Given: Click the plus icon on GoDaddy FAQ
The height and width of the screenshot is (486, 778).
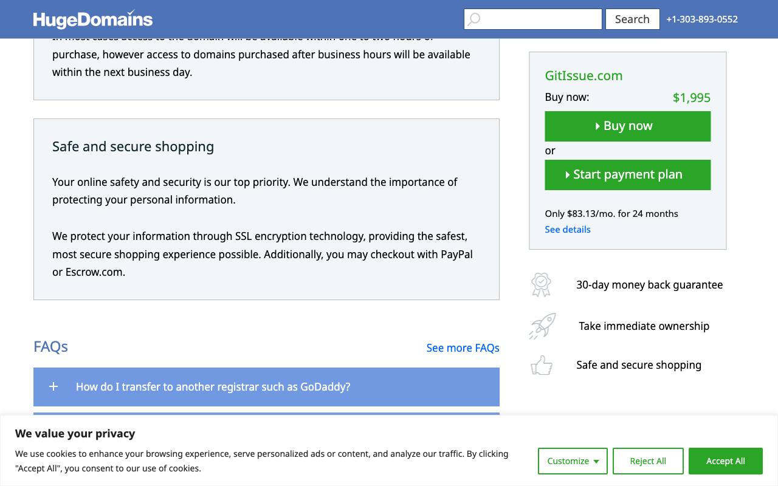Looking at the screenshot, I should pyautogui.click(x=53, y=386).
